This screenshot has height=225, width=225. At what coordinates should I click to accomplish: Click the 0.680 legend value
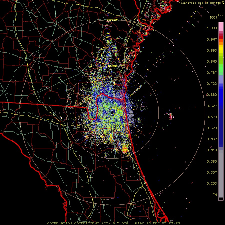click(x=212, y=95)
